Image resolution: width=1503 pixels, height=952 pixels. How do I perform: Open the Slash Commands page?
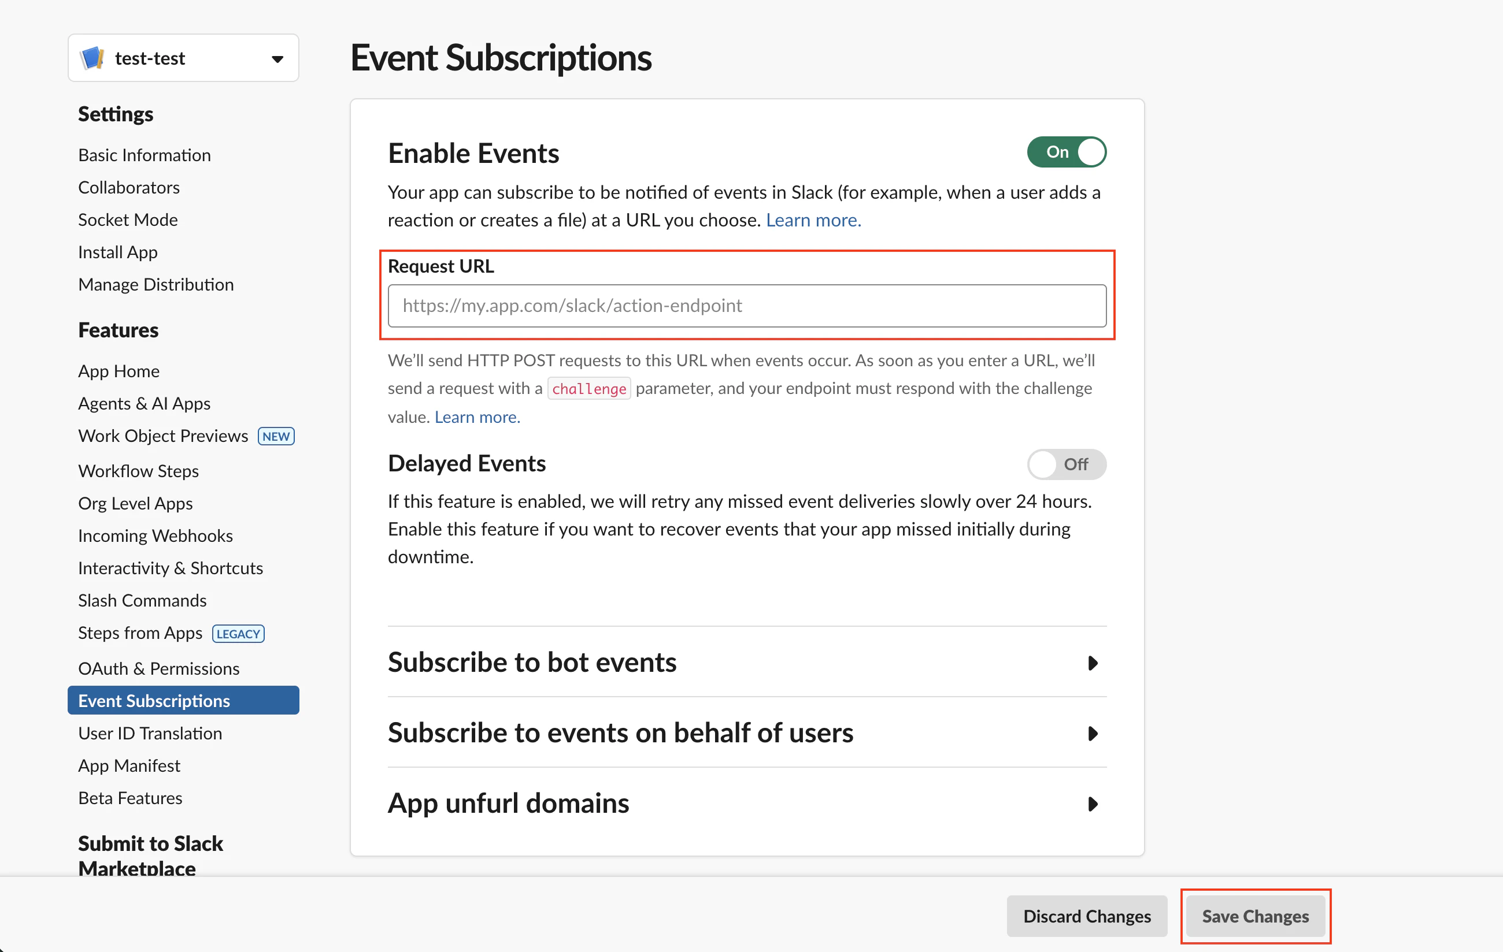pos(142,601)
